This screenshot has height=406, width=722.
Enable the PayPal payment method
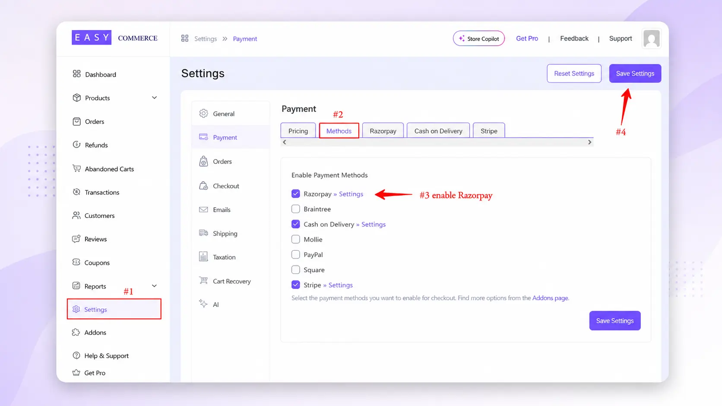tap(296, 255)
